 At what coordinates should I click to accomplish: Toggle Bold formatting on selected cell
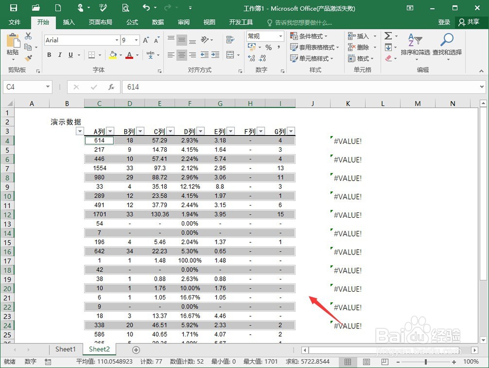(x=49, y=55)
